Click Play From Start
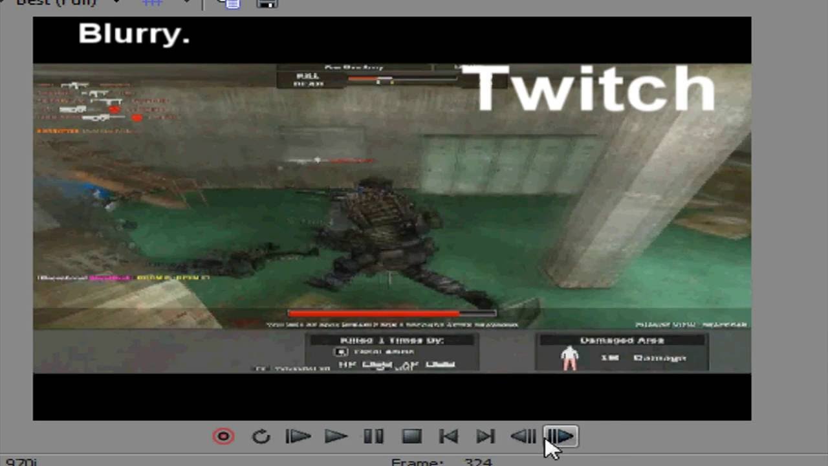 point(298,437)
